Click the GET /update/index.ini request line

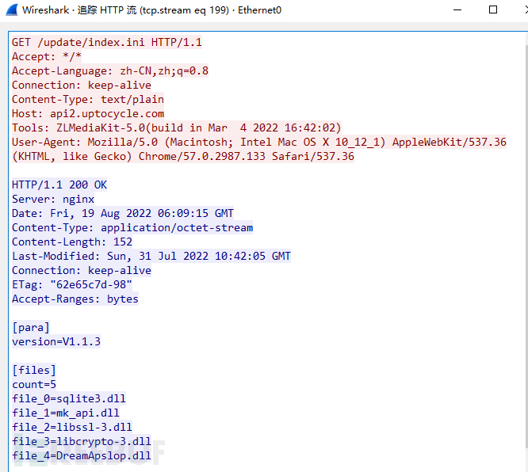point(107,42)
